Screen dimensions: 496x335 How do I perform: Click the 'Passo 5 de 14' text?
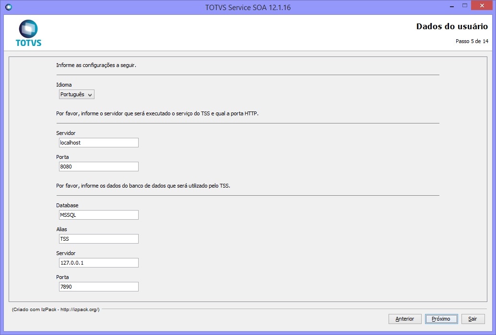[x=472, y=41]
